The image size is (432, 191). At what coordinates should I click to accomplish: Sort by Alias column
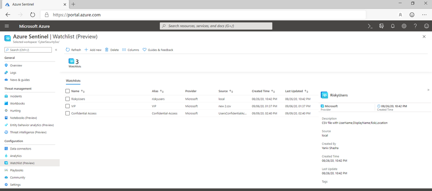click(158, 91)
